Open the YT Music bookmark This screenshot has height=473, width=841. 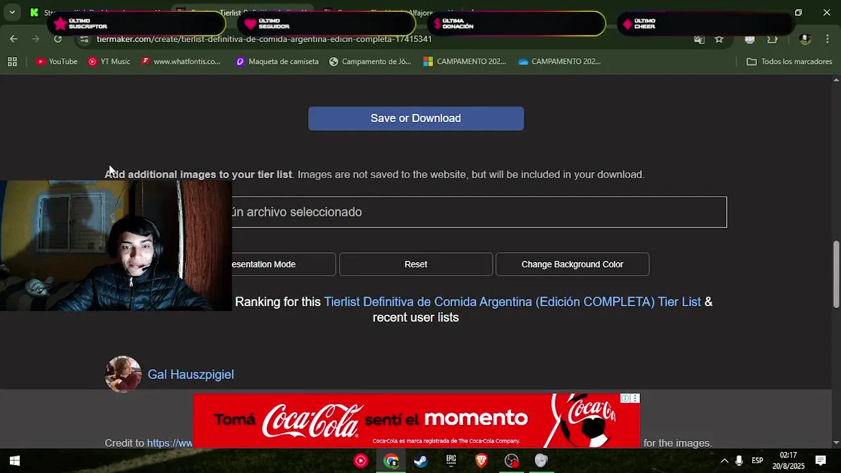109,62
